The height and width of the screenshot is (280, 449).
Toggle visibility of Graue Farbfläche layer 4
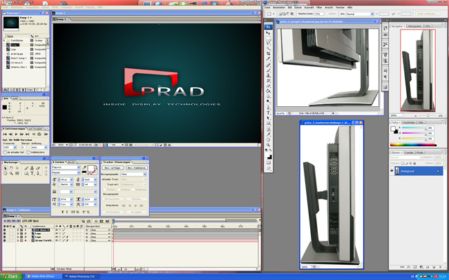pyautogui.click(x=5, y=241)
